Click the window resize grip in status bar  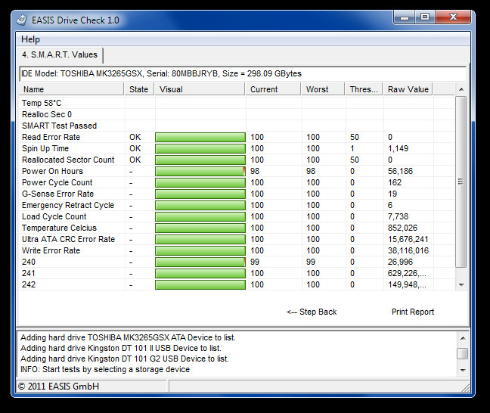coord(465,388)
